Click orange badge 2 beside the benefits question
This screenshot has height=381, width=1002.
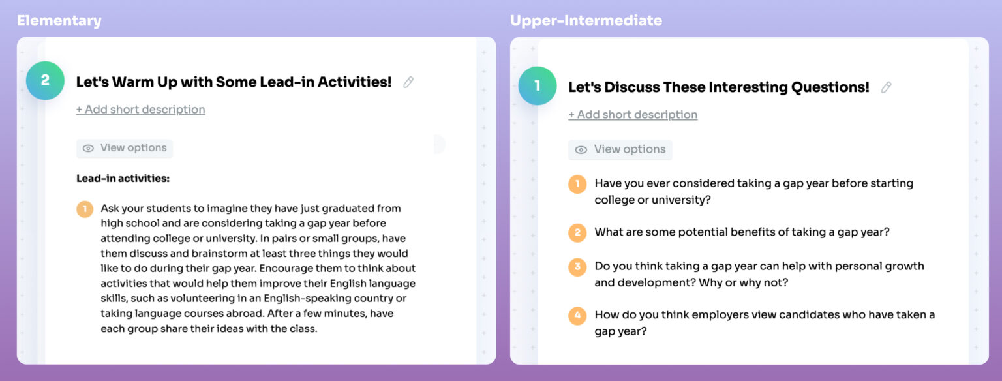click(577, 232)
